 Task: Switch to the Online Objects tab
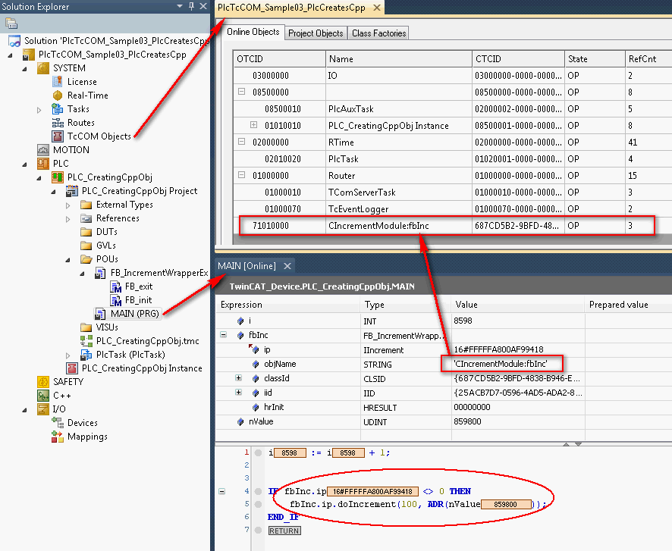click(253, 32)
